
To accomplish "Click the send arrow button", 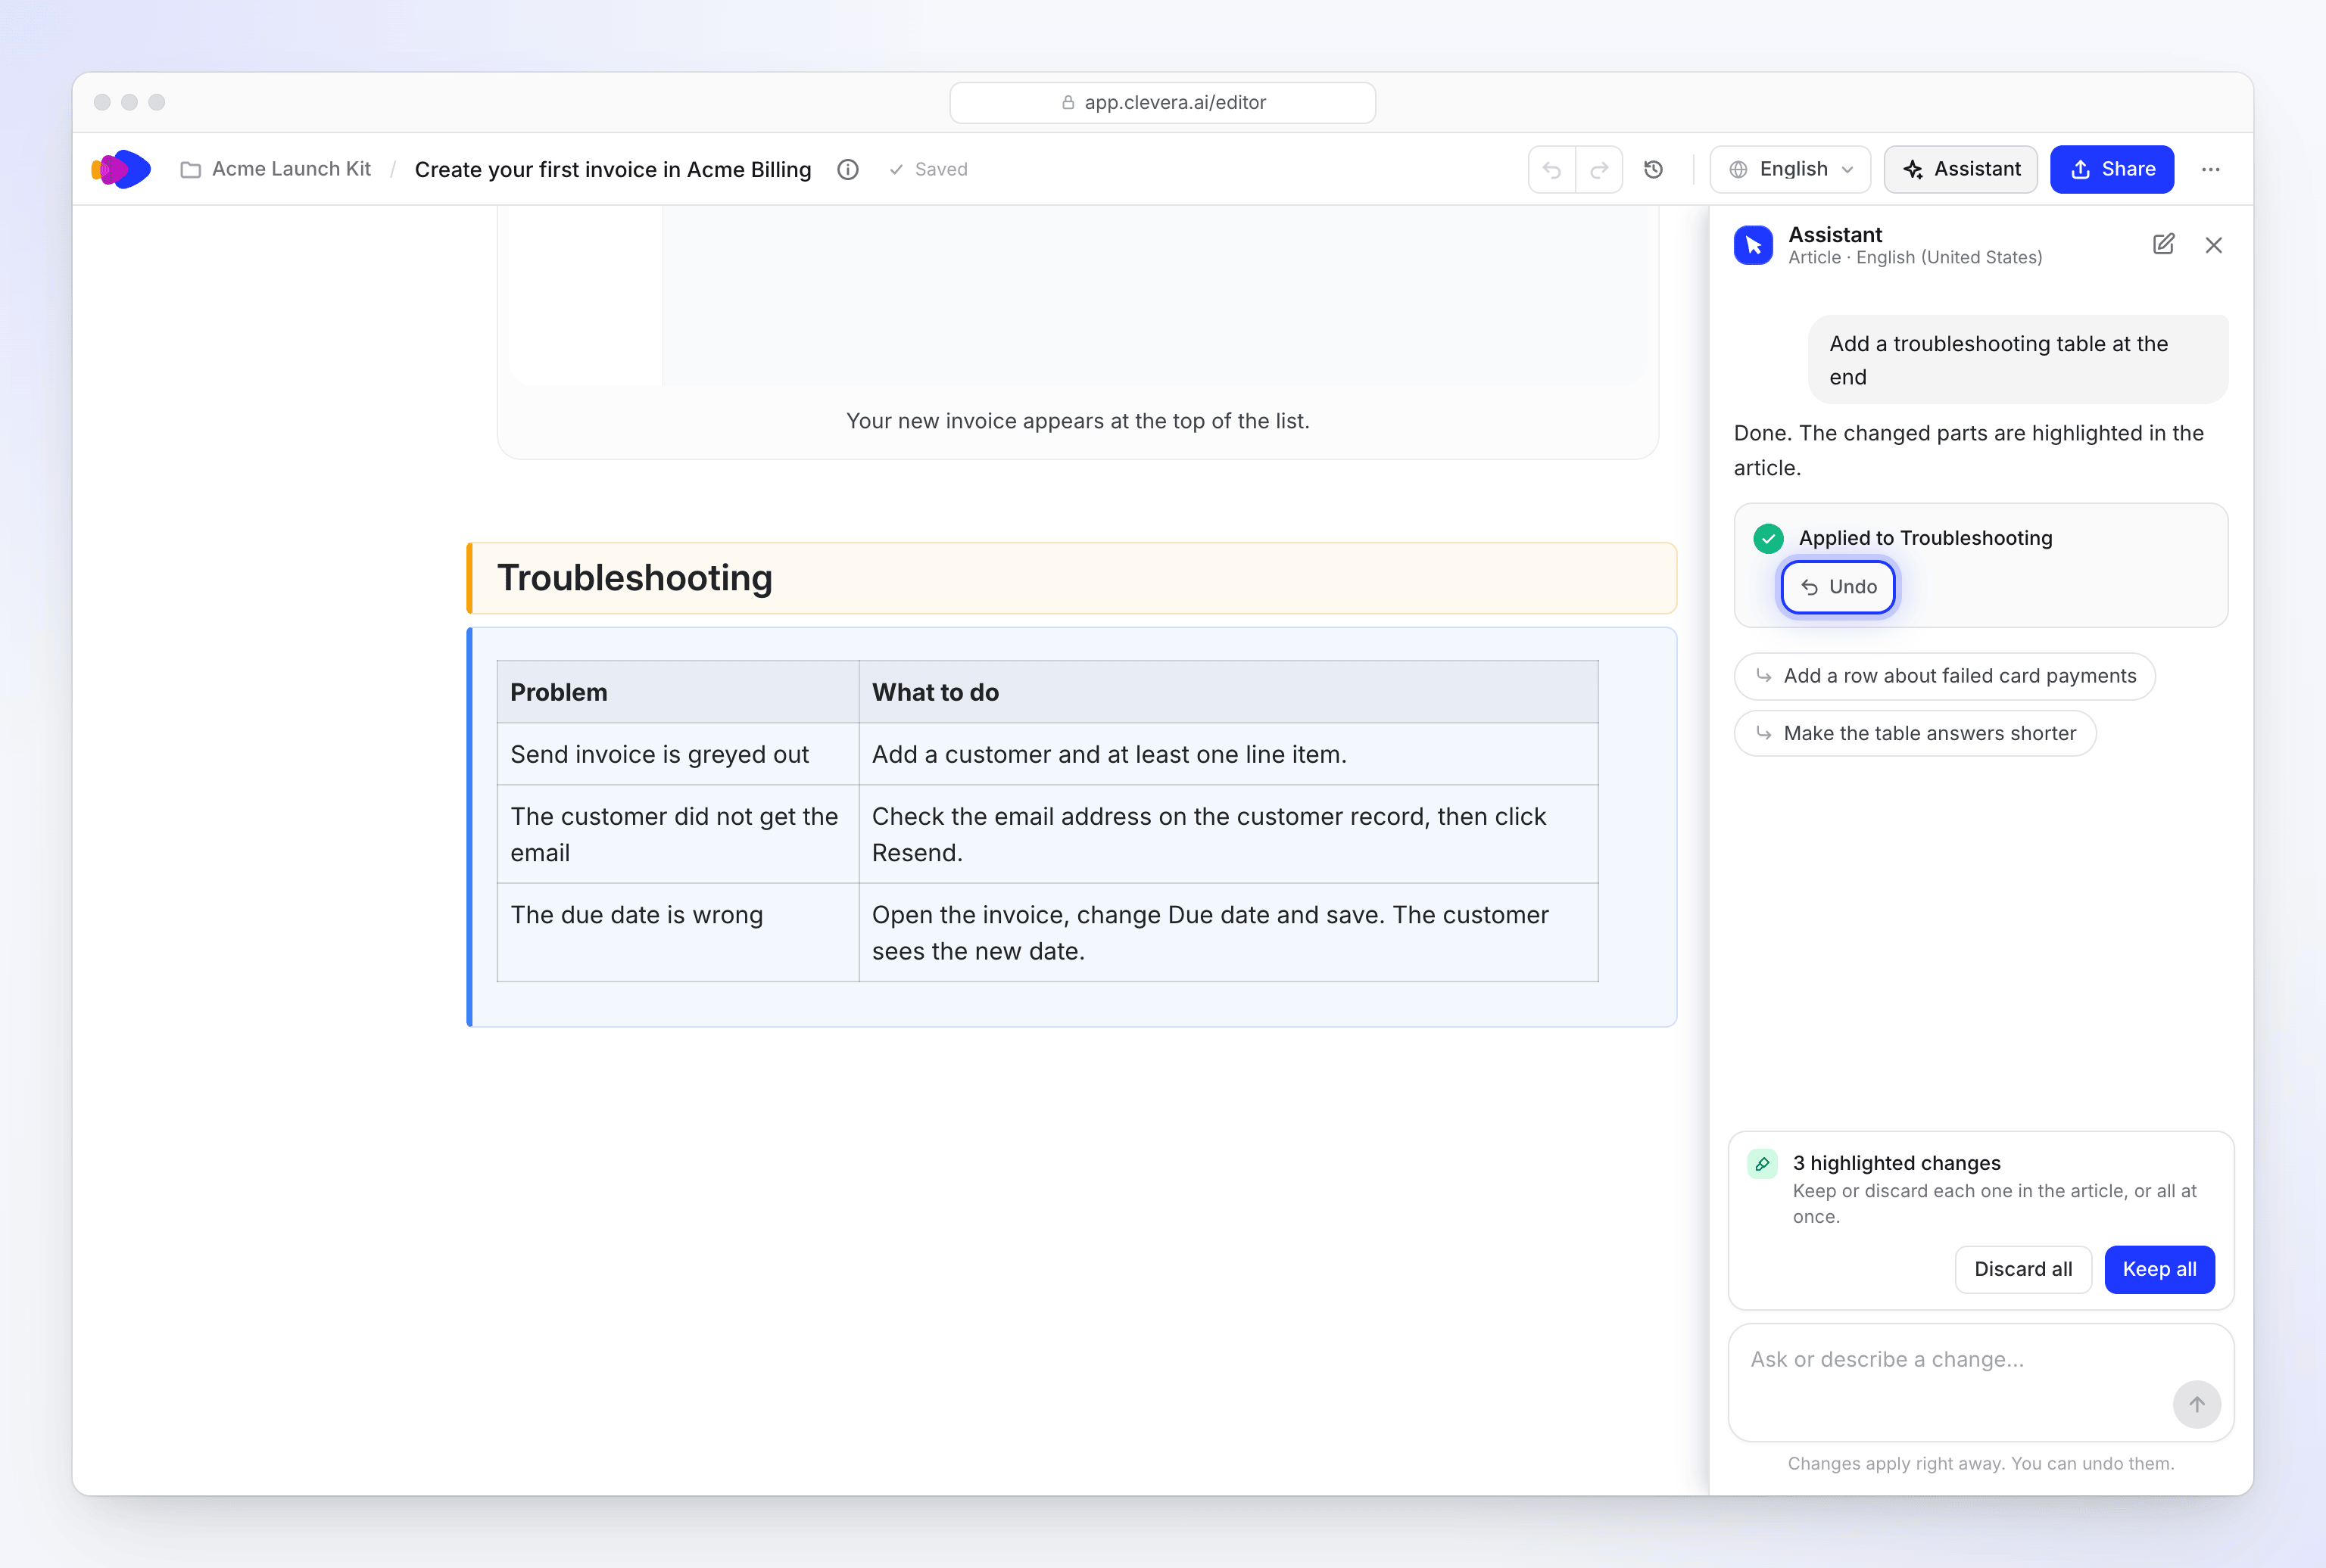I will coord(2196,1404).
